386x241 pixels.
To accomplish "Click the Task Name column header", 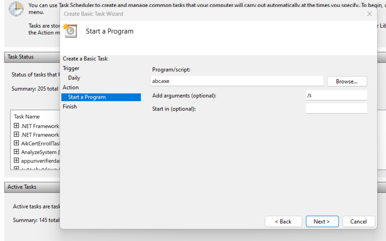I will click(27, 116).
